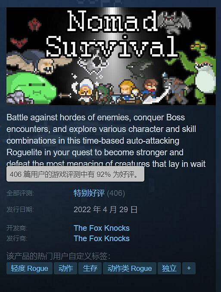Click the Nomad Survival title in the banner
This screenshot has width=221, height=292.
click(x=112, y=34)
